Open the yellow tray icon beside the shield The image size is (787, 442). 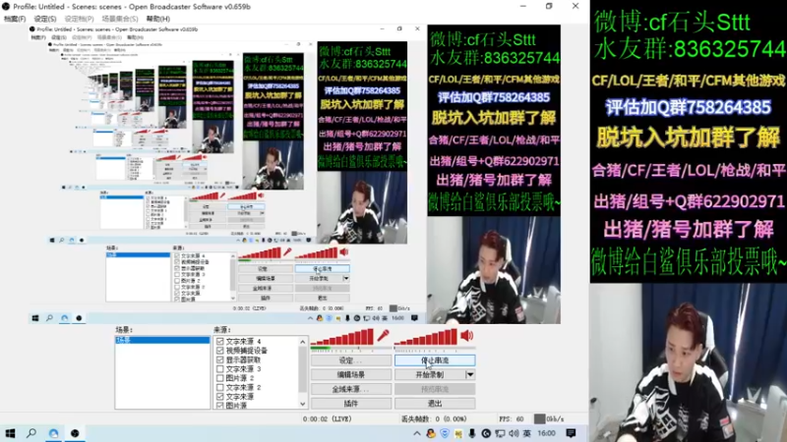(457, 433)
